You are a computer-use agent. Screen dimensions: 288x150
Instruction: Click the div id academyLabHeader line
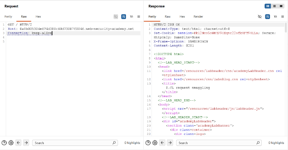point(189,121)
